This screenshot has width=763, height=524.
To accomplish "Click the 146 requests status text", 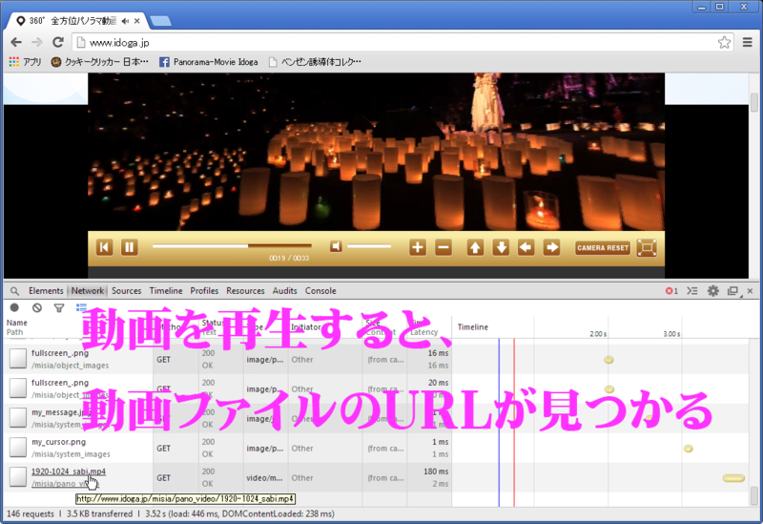I will tap(31, 514).
